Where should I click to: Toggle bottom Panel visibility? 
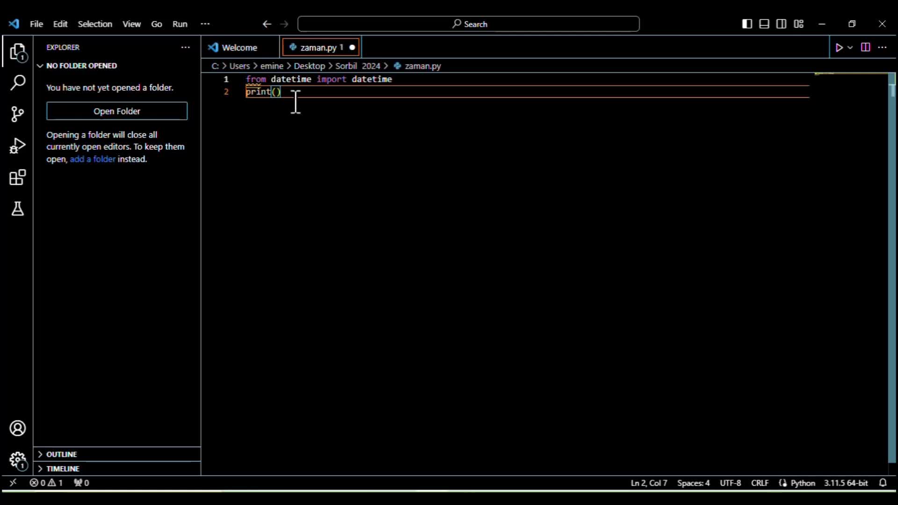coord(764,24)
